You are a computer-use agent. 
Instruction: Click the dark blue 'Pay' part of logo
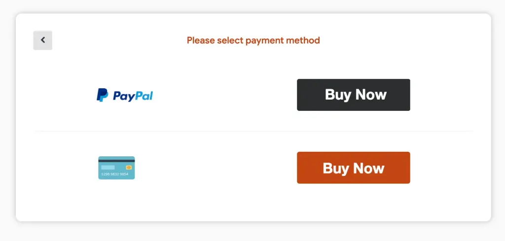pos(124,96)
